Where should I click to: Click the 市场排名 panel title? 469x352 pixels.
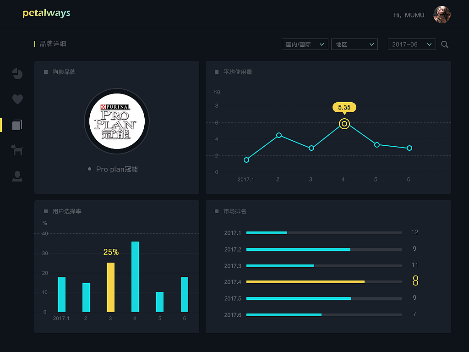pos(235,211)
